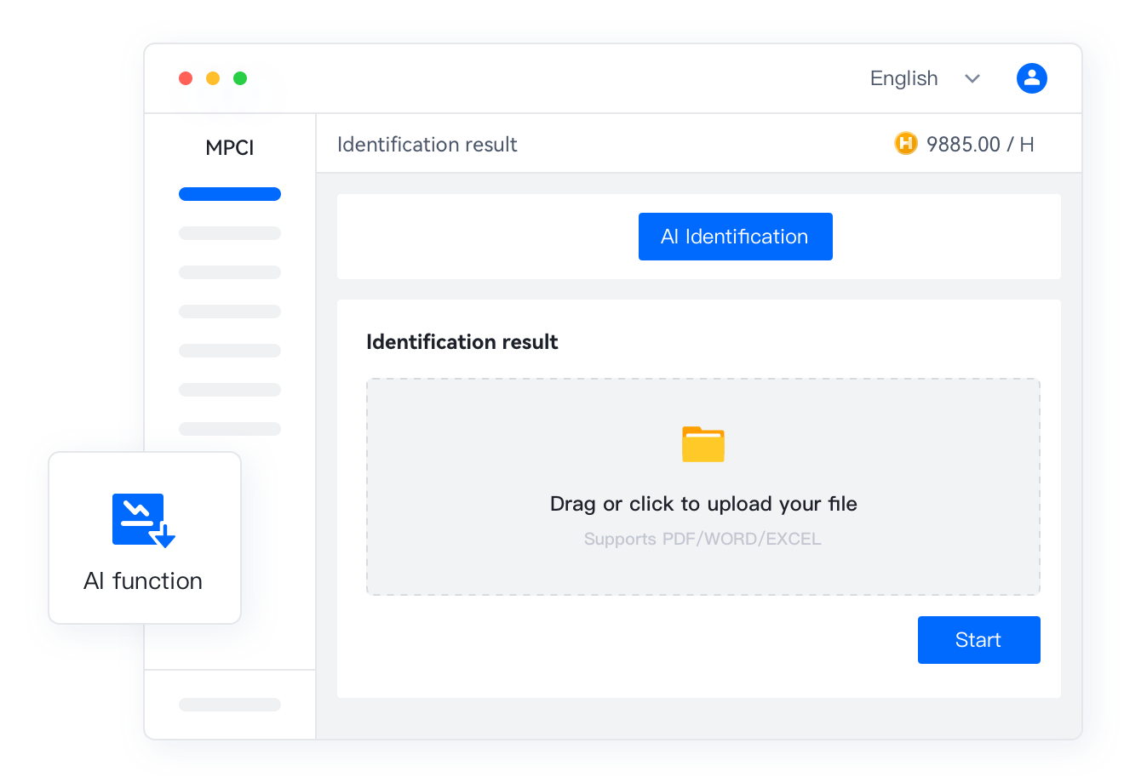Click the blue AI function chart icon
Image resolution: width=1124 pixels, height=783 pixels.
click(x=143, y=520)
